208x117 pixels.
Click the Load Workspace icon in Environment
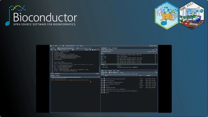click(x=102, y=50)
